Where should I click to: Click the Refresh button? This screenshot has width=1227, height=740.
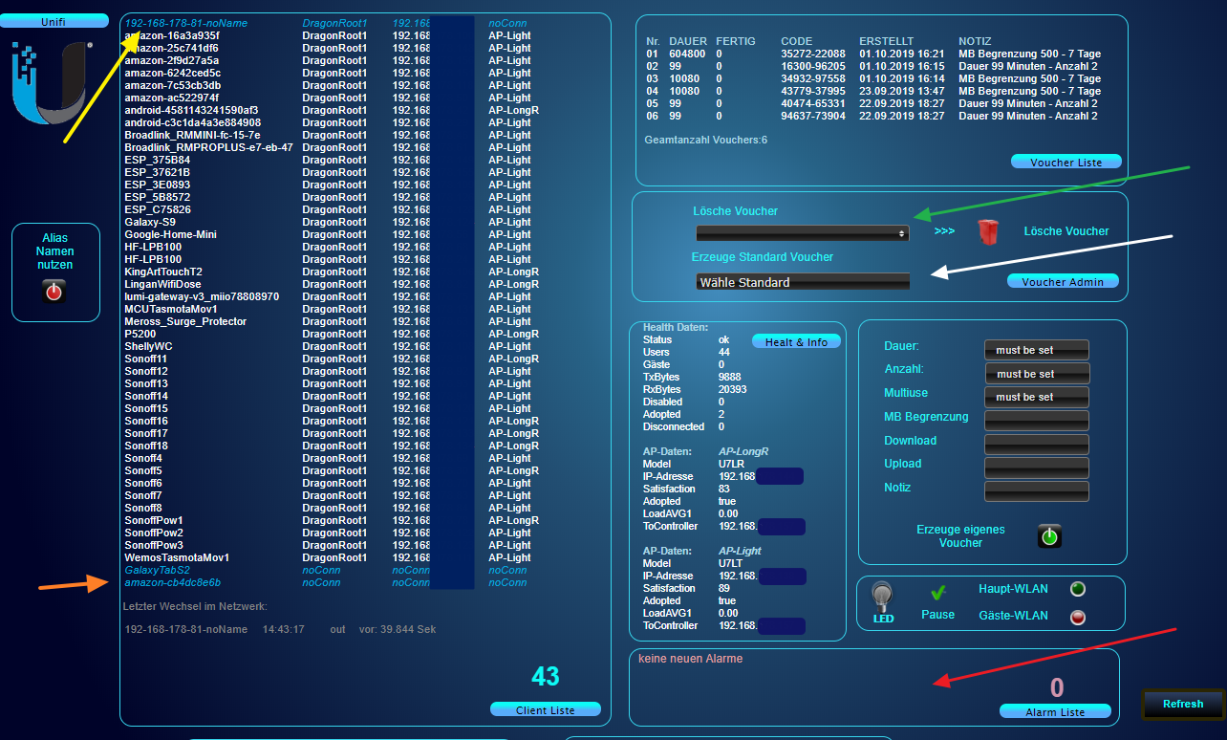[1183, 705]
